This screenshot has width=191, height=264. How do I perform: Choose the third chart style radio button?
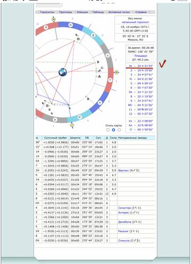coord(119,130)
